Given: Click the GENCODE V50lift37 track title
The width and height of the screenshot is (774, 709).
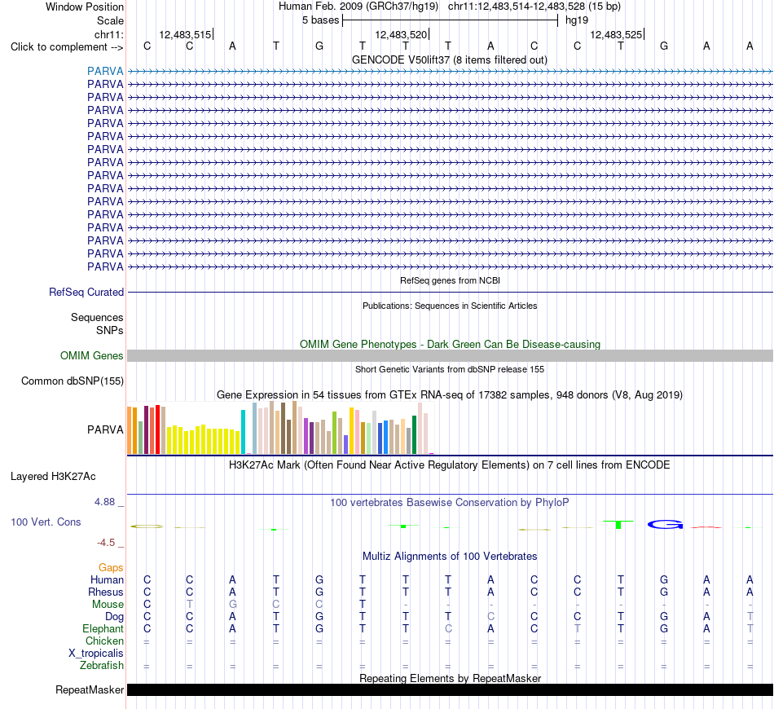Looking at the screenshot, I should pos(450,59).
